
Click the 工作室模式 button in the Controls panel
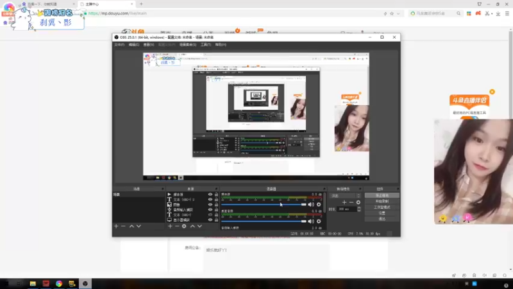point(382,207)
